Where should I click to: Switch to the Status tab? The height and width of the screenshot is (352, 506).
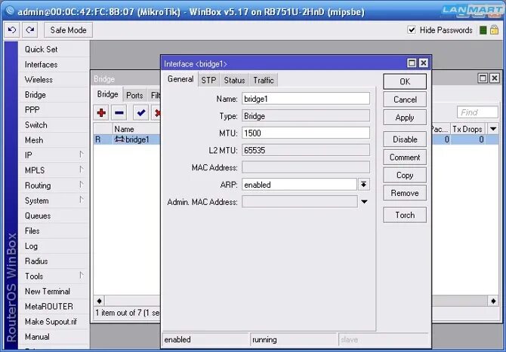234,80
